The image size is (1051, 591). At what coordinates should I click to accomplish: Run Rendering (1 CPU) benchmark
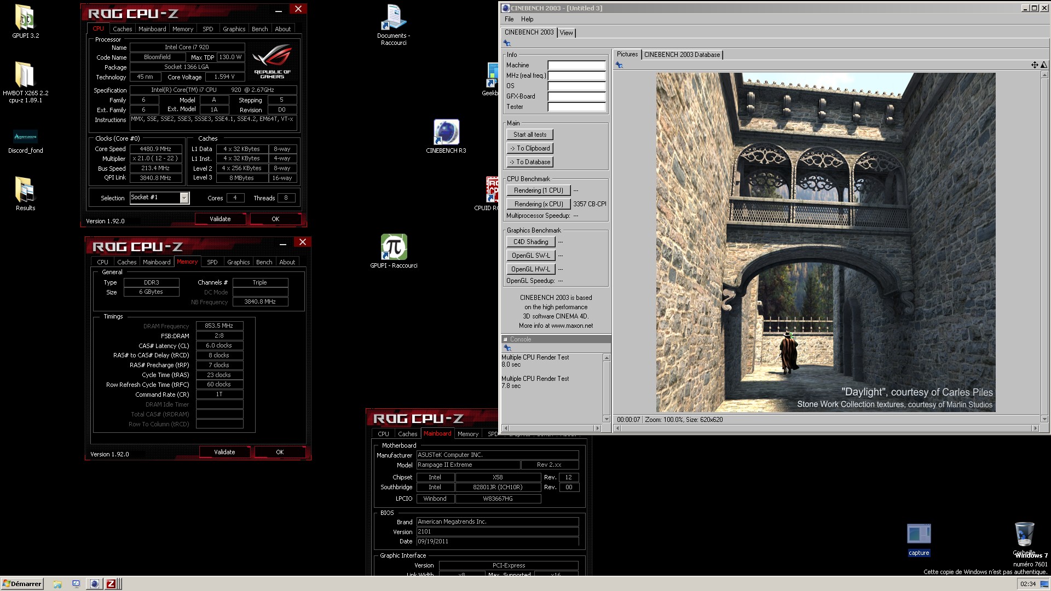click(x=539, y=190)
